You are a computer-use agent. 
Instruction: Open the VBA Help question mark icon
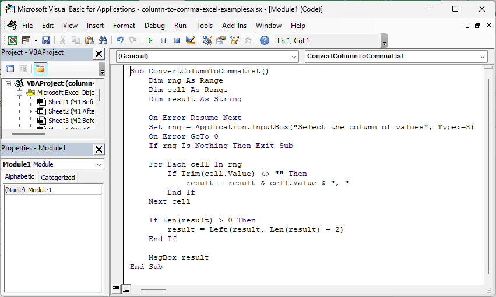point(265,40)
